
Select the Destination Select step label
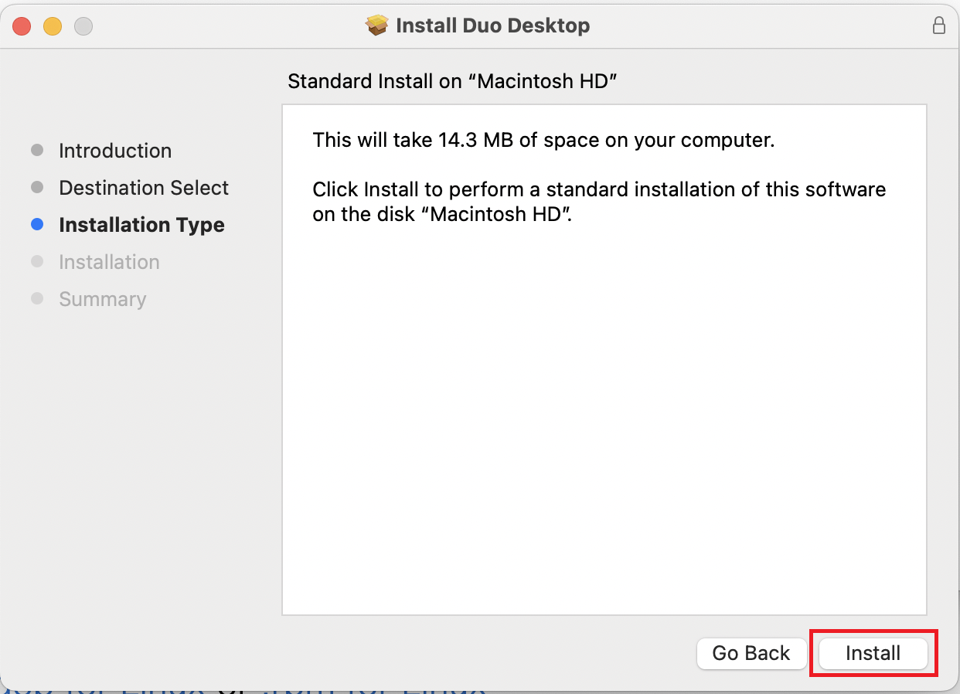pos(144,188)
